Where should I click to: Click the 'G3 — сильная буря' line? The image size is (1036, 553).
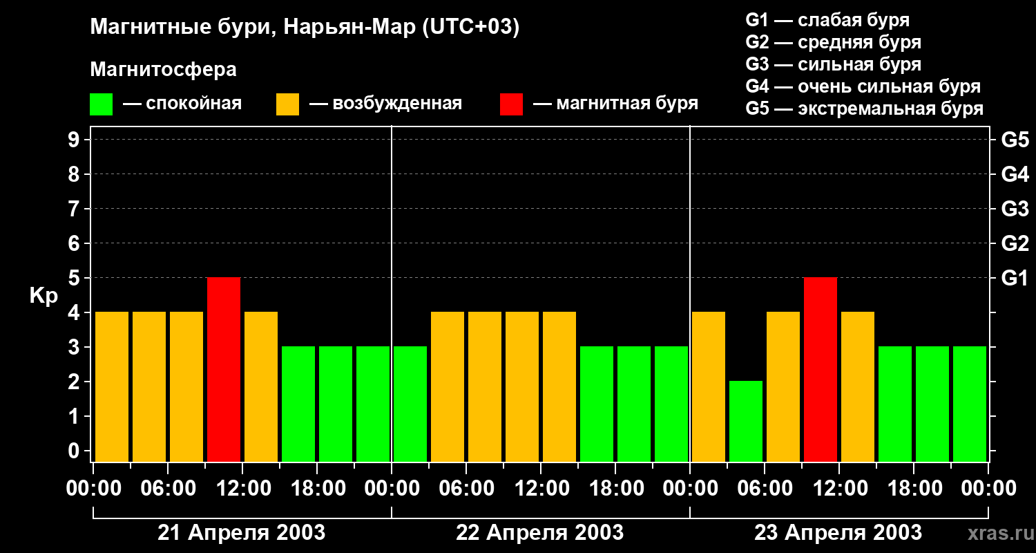[x=833, y=64]
